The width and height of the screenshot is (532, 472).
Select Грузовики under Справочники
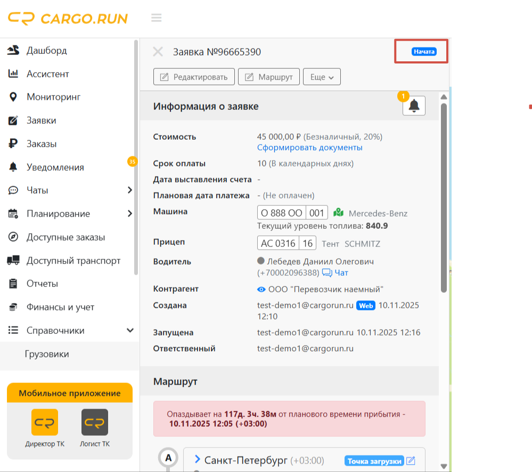[x=47, y=355]
